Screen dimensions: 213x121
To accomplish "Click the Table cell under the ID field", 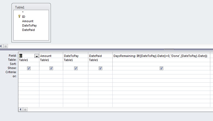I will tap(29, 60).
